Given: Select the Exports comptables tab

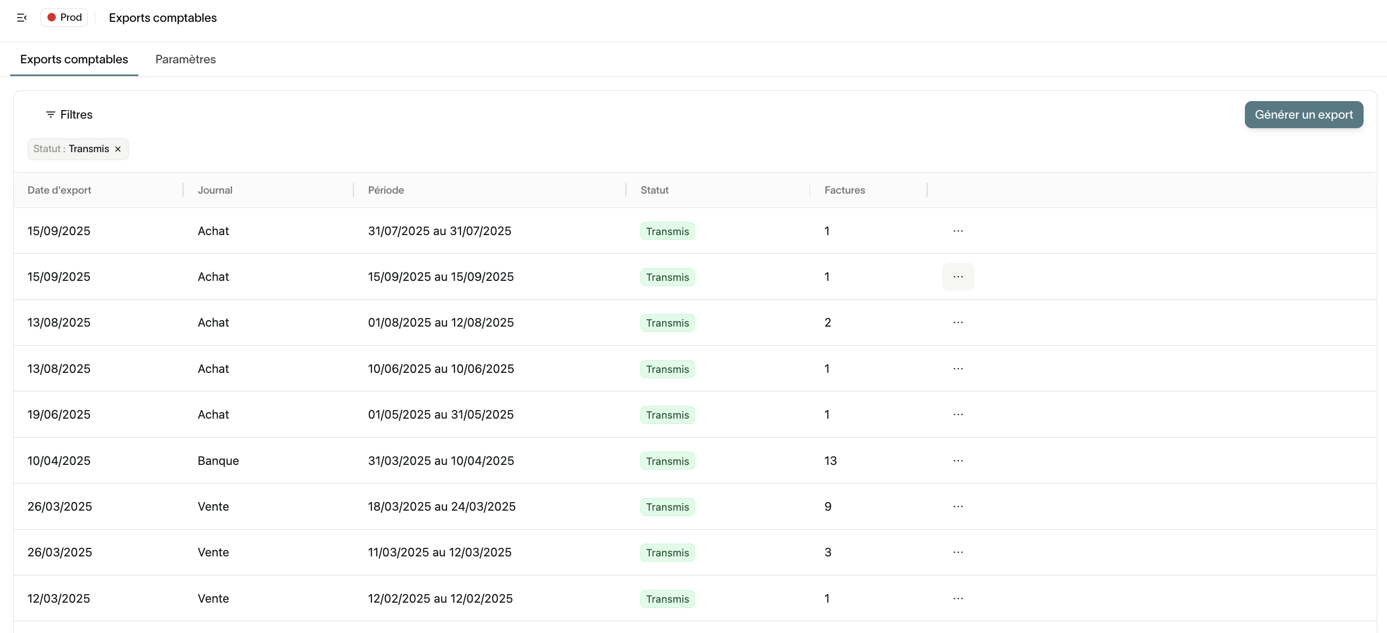Looking at the screenshot, I should coord(75,59).
